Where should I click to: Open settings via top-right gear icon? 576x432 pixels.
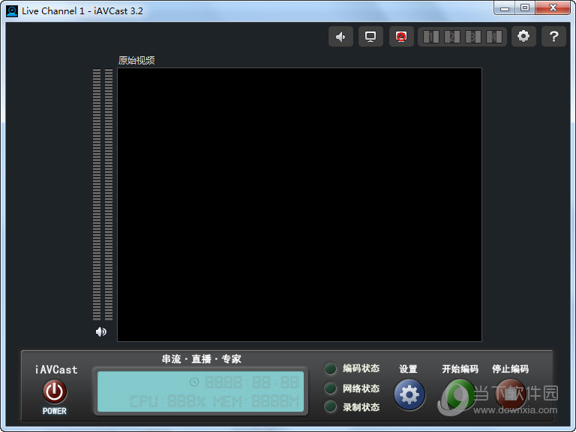coord(523,36)
